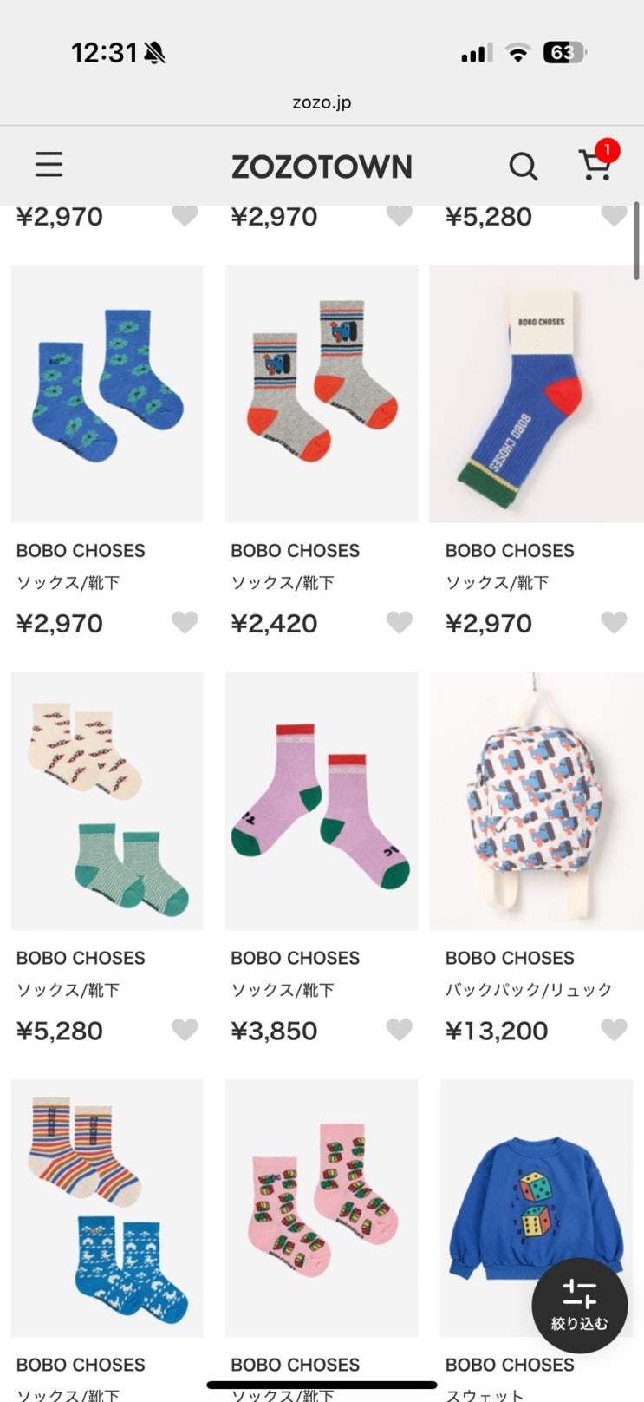Favorite the ¥2,420 gray socks
This screenshot has width=644, height=1402.
point(399,622)
